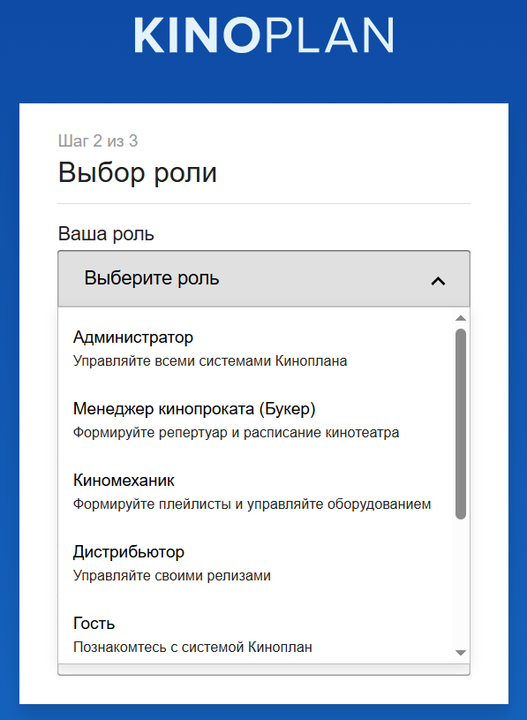Image resolution: width=527 pixels, height=720 pixels.
Task: Choose the Гость role option
Action: (x=255, y=634)
